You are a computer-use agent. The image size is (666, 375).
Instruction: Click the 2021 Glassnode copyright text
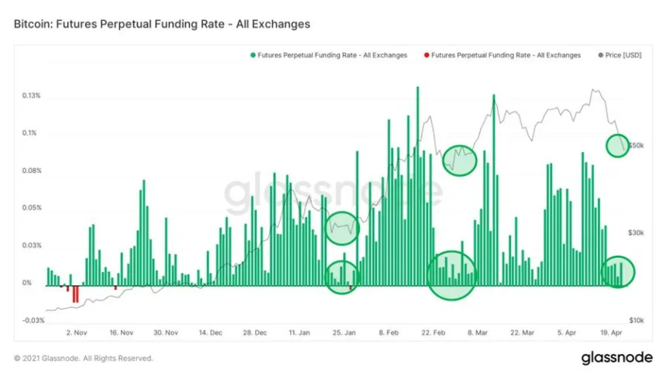(x=84, y=359)
